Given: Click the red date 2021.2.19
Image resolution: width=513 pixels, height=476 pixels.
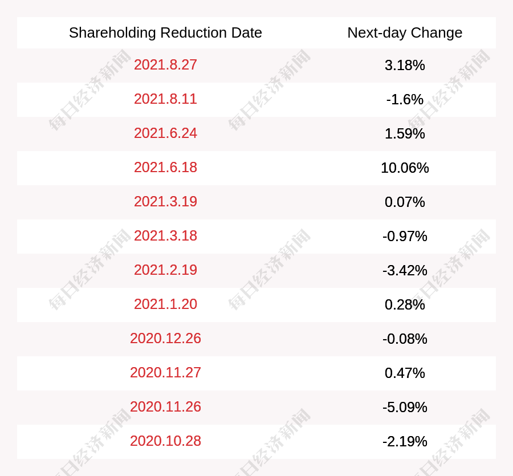Looking at the screenshot, I should click(x=165, y=270).
